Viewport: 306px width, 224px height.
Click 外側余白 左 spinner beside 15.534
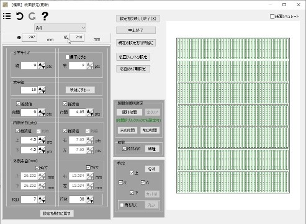click(x=90, y=186)
